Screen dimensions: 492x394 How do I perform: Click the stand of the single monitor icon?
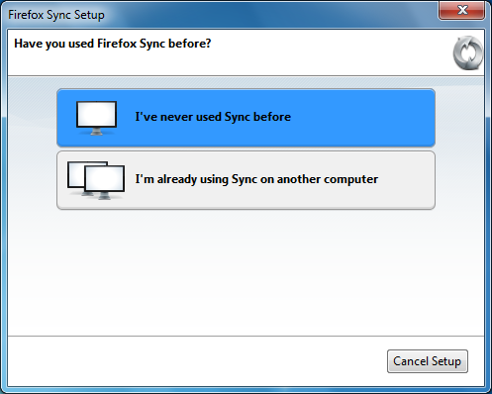pos(96,132)
